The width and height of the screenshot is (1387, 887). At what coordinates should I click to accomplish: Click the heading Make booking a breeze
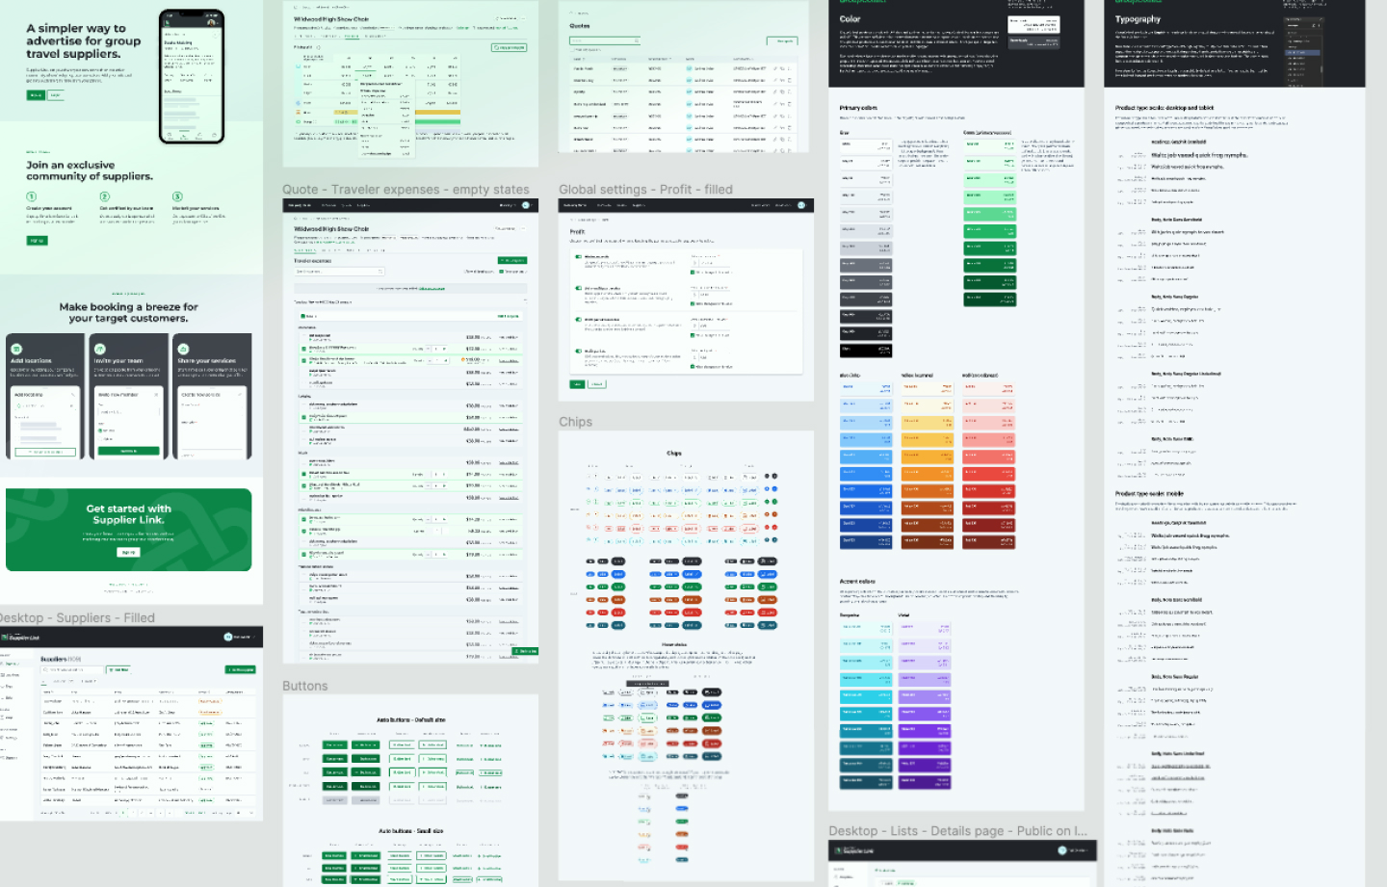pyautogui.click(x=128, y=312)
